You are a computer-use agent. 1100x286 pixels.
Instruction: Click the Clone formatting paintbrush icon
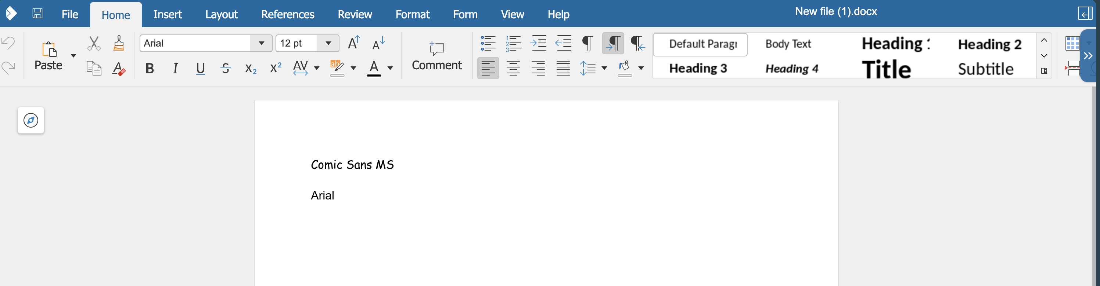tap(119, 43)
